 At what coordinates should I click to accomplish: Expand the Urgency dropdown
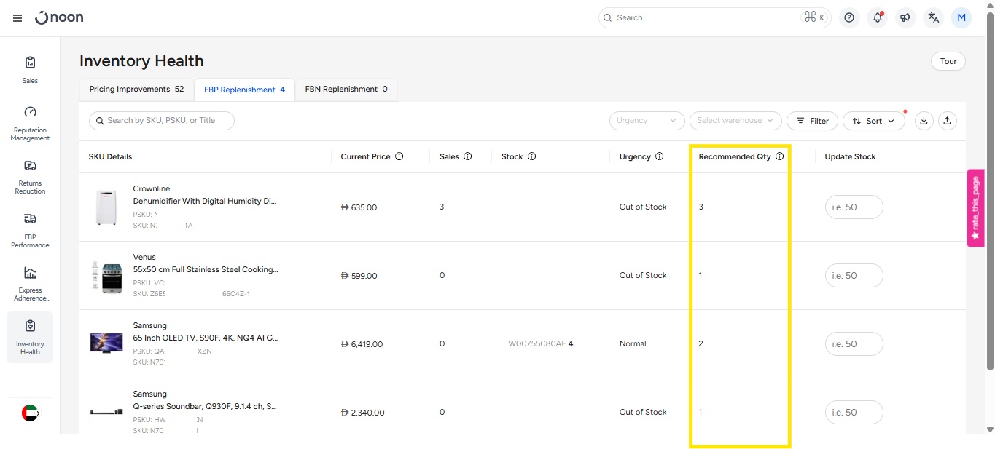click(x=647, y=121)
